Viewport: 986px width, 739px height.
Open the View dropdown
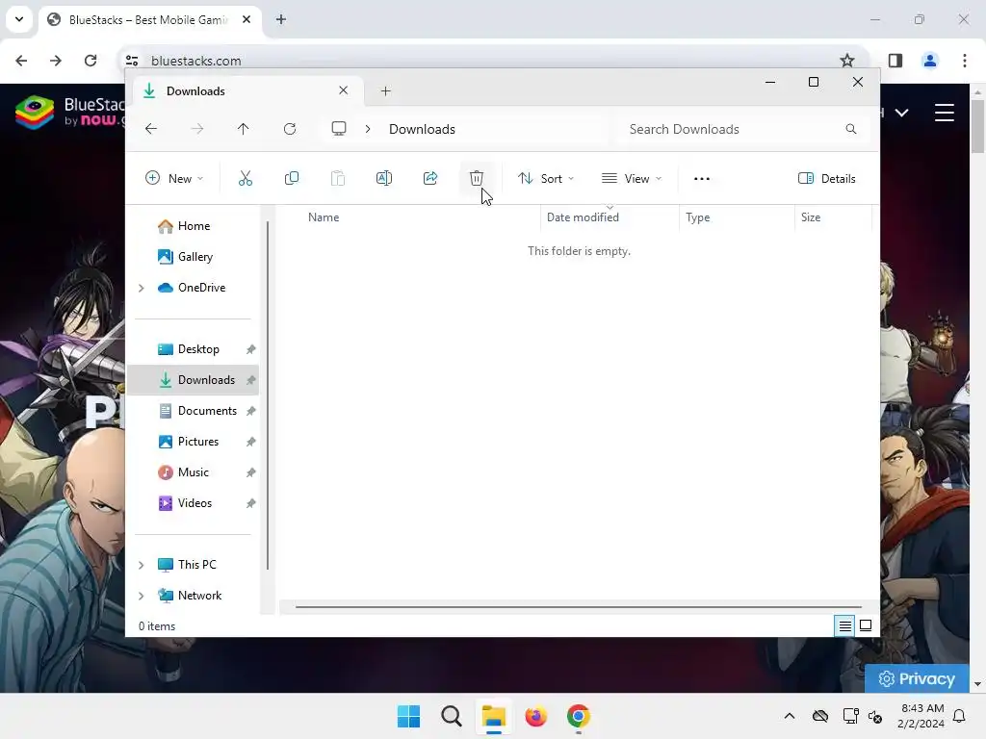click(x=632, y=178)
